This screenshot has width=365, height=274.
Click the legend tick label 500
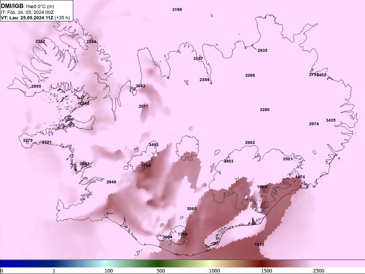pos(161,271)
